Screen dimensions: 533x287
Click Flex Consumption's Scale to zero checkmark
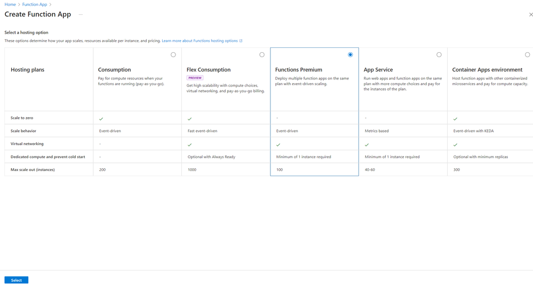(x=190, y=119)
